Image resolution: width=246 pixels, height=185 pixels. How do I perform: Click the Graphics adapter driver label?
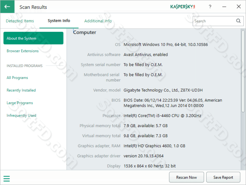tap(99, 156)
